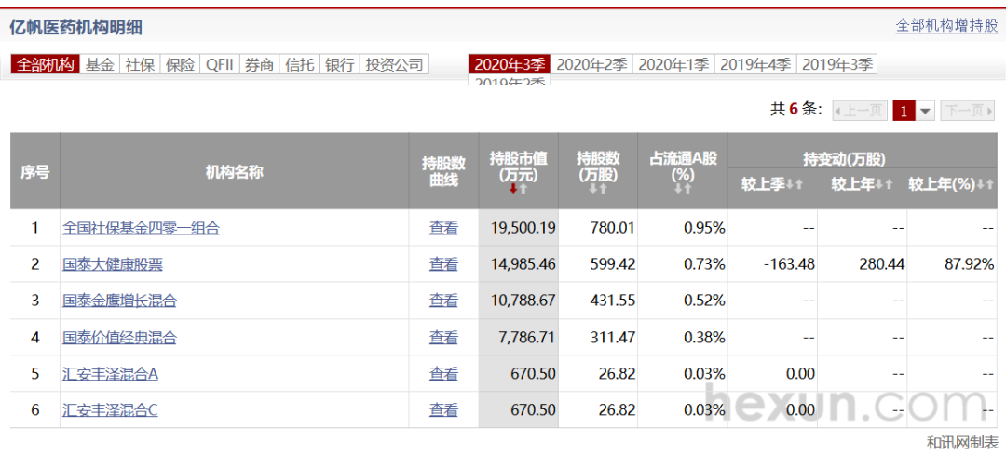The image size is (1006, 455).
Task: Click 查看 for 全国社保基金四零一组合 row
Action: click(x=443, y=227)
